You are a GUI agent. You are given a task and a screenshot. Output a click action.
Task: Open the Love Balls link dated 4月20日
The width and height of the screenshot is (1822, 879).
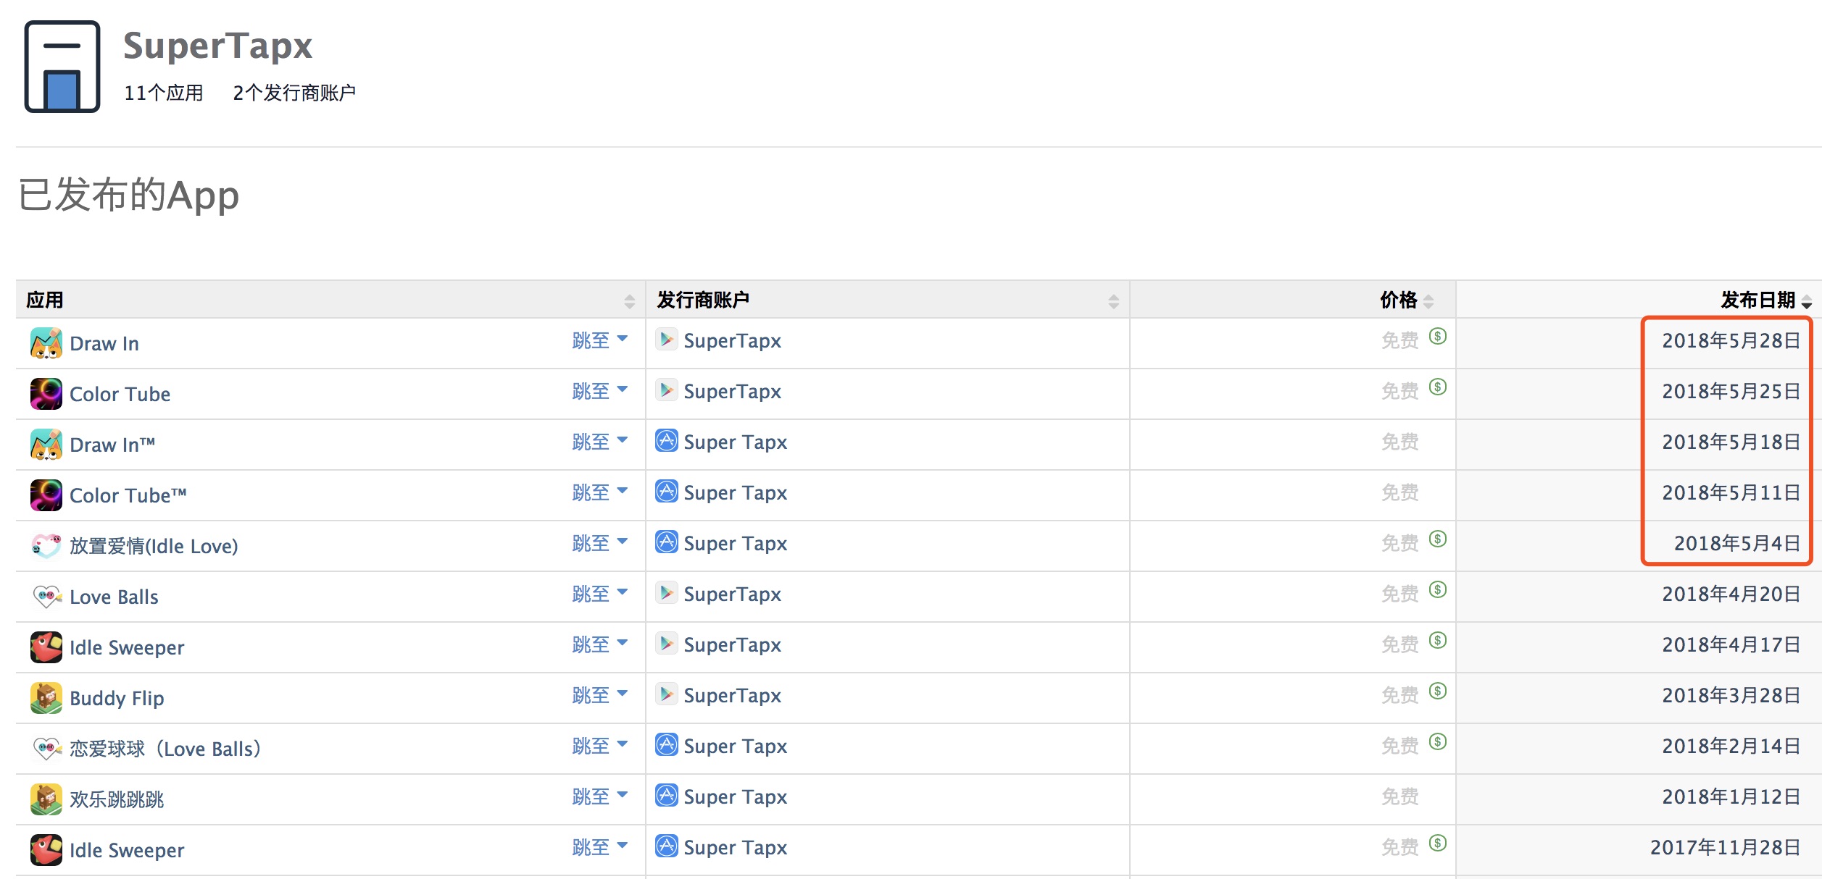click(114, 597)
